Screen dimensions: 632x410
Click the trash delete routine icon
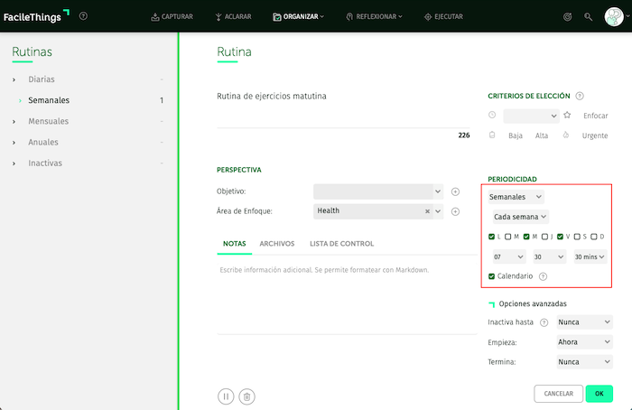tap(246, 396)
